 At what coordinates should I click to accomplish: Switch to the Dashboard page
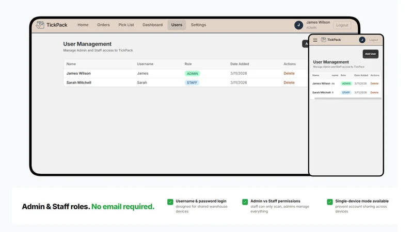(152, 25)
